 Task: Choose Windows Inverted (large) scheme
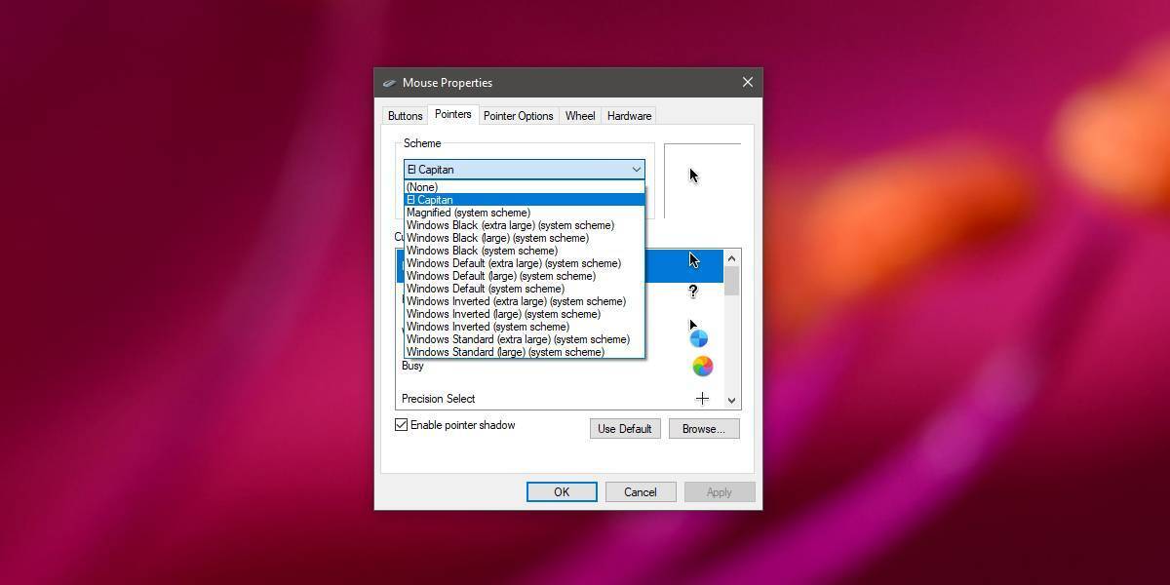tap(525, 314)
